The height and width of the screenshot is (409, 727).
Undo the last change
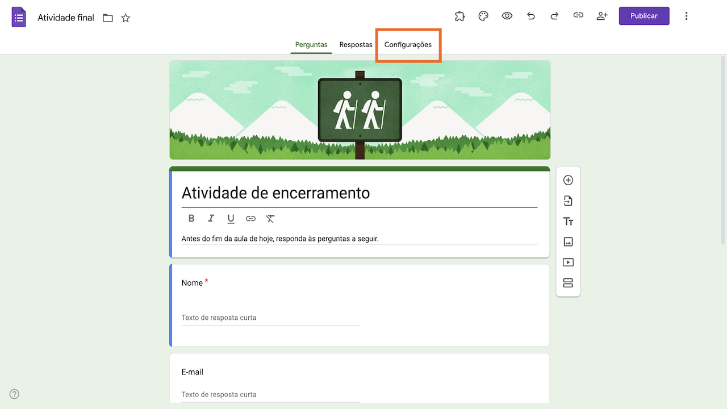click(530, 16)
